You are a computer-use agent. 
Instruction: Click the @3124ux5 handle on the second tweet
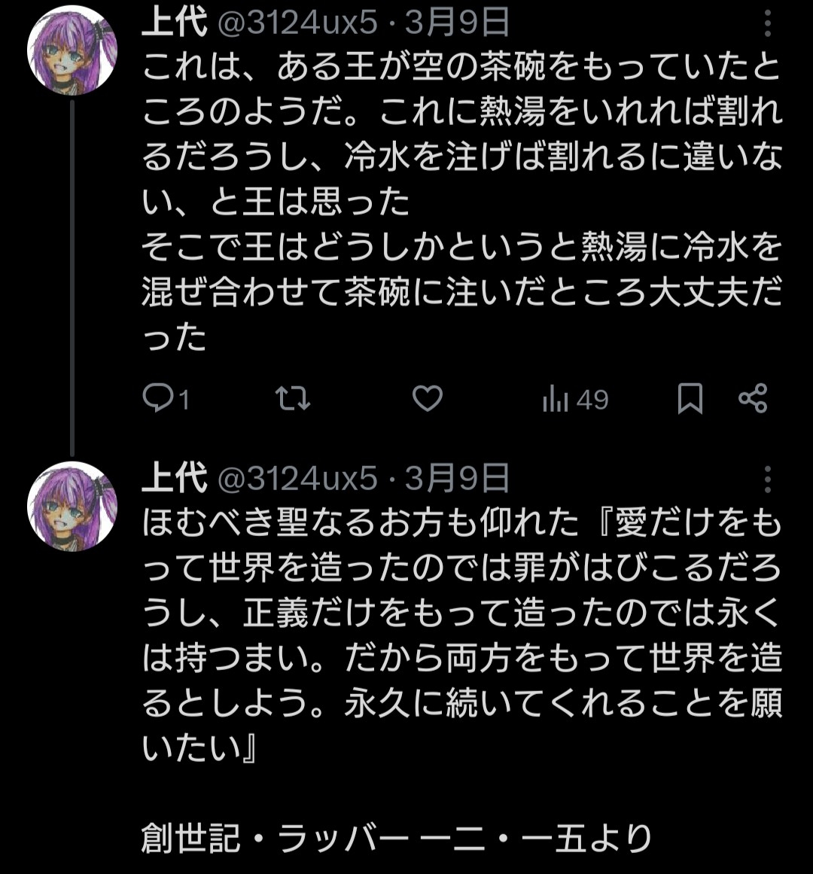point(297,478)
